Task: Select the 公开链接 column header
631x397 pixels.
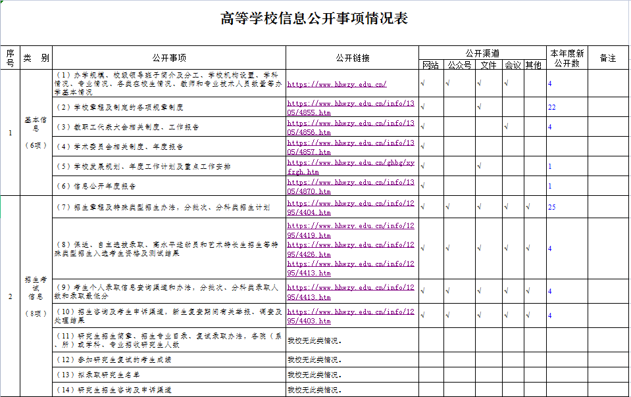Action: 352,58
